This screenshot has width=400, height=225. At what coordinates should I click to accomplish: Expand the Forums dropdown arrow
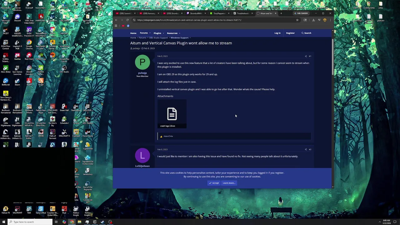click(x=150, y=33)
